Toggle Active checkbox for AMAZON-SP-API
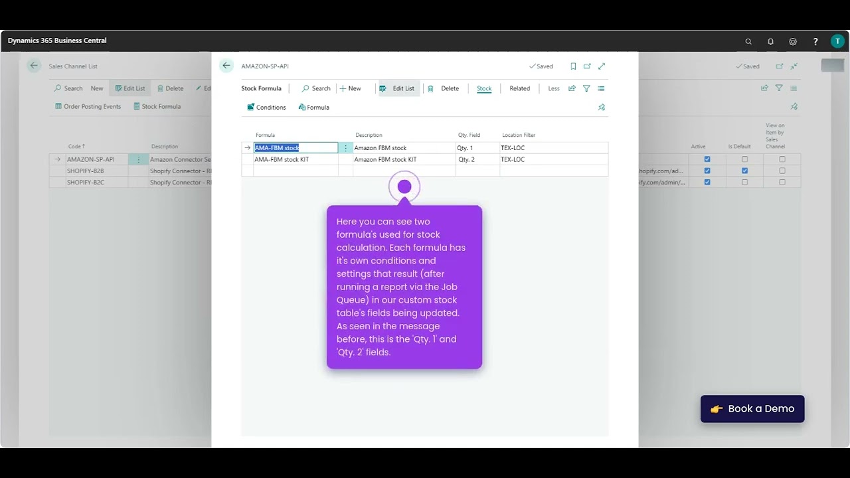 707,159
